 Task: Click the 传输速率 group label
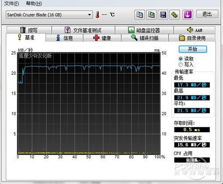coord(184,72)
